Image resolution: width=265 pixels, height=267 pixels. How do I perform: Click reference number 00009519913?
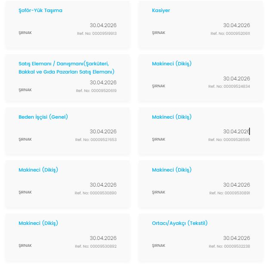[x=96, y=34]
